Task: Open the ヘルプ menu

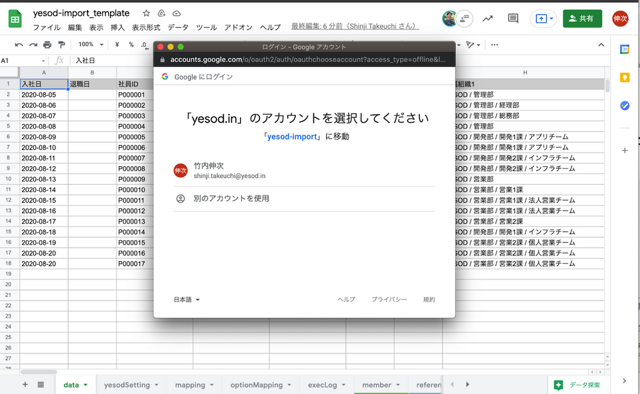Action: [x=270, y=27]
